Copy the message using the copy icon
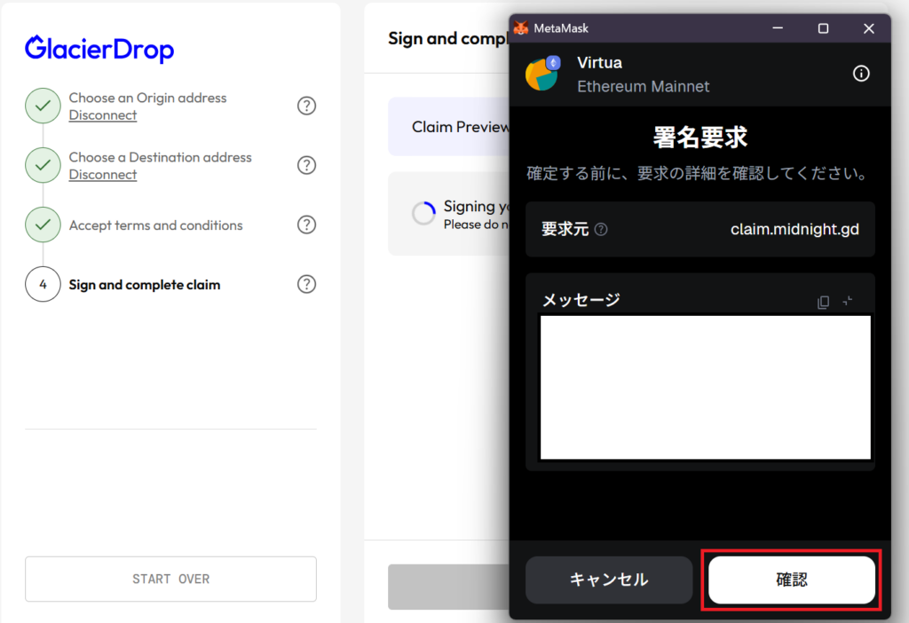Viewport: 909px width, 623px height. [x=823, y=302]
